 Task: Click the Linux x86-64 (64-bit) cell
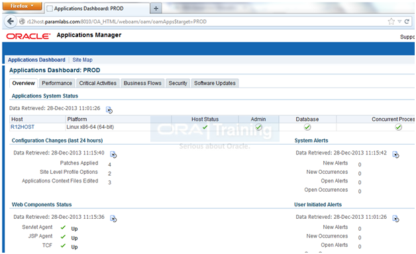click(90, 127)
